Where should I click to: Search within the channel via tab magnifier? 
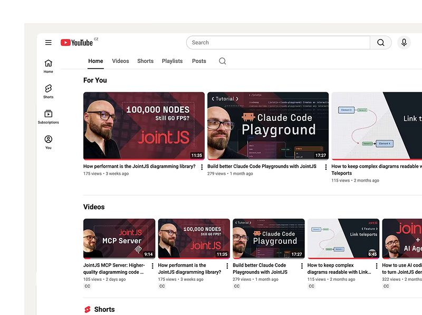pyautogui.click(x=222, y=61)
